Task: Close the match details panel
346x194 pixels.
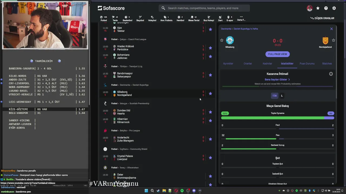Action: tap(331, 29)
